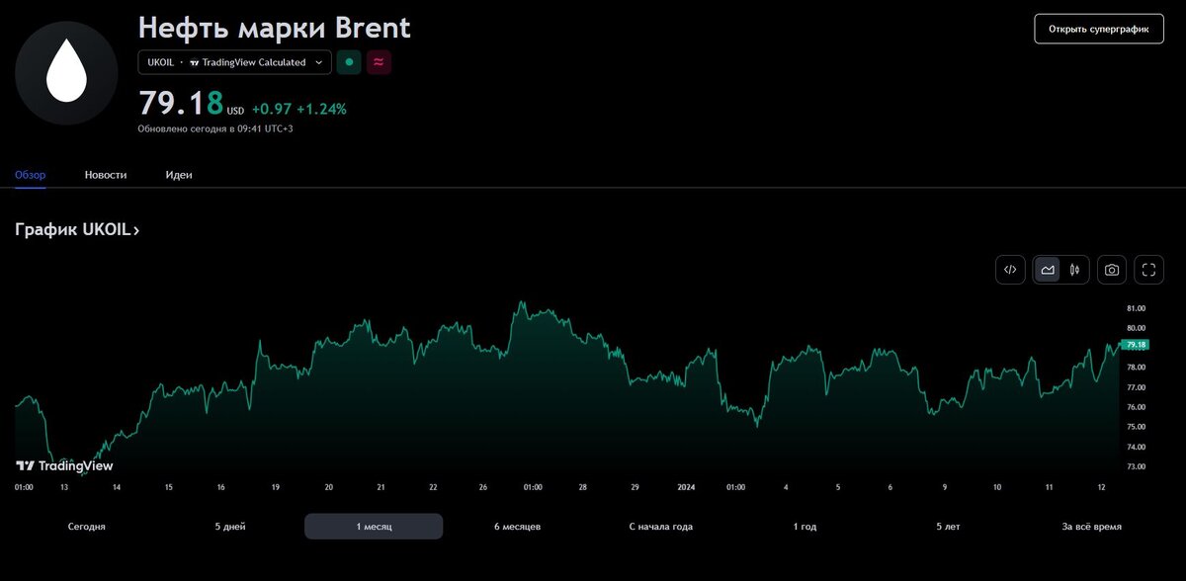Select the "За всё время" range option
Viewport: 1186px width, 581px height.
(1089, 526)
